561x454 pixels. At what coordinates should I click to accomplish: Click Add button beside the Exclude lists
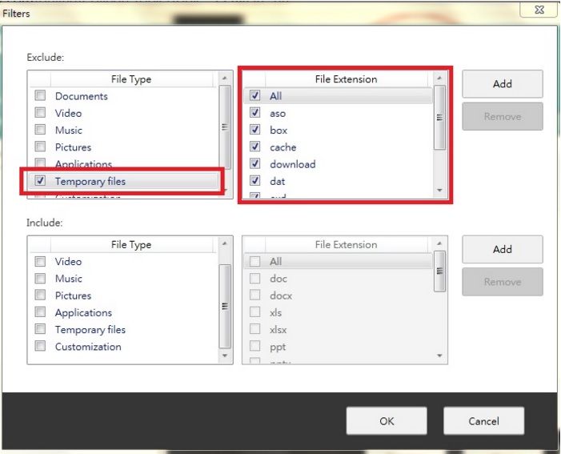(503, 84)
